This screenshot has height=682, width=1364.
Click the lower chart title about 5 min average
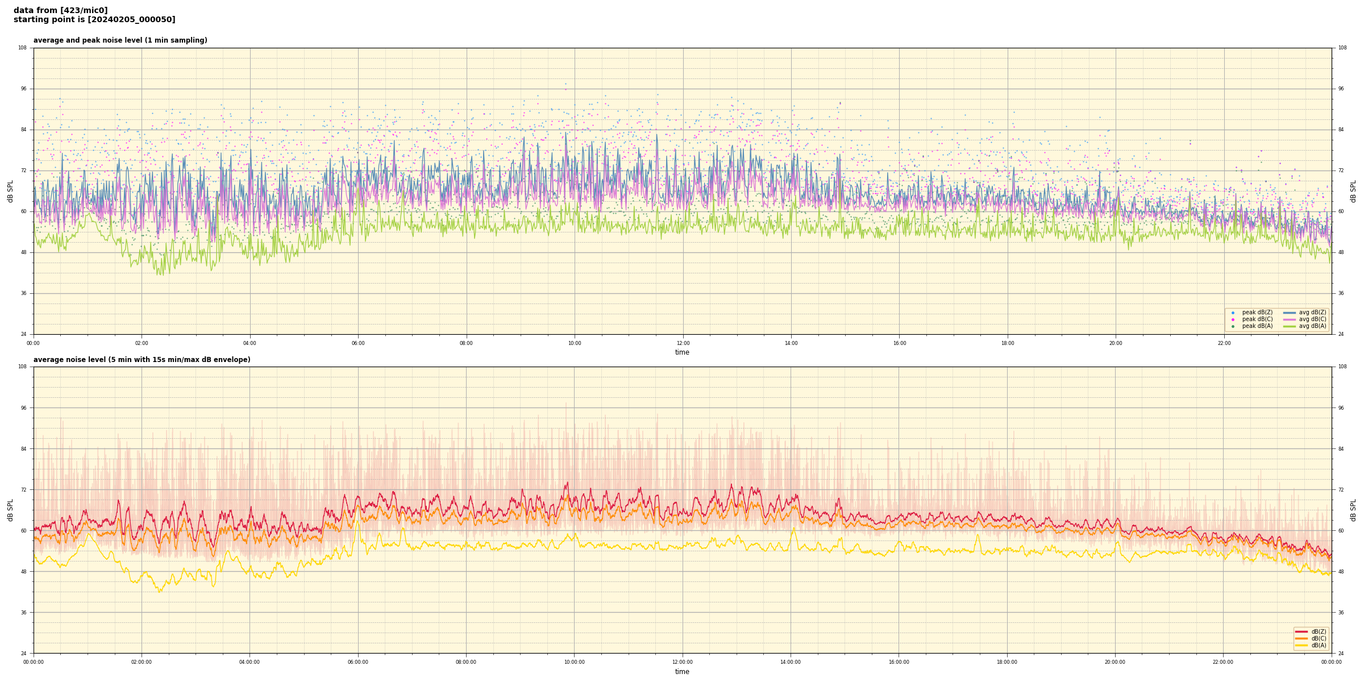[142, 360]
